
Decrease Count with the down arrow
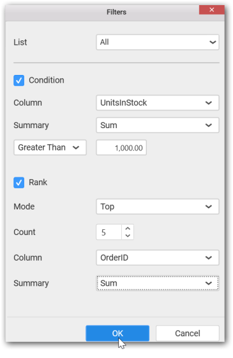pos(128,236)
